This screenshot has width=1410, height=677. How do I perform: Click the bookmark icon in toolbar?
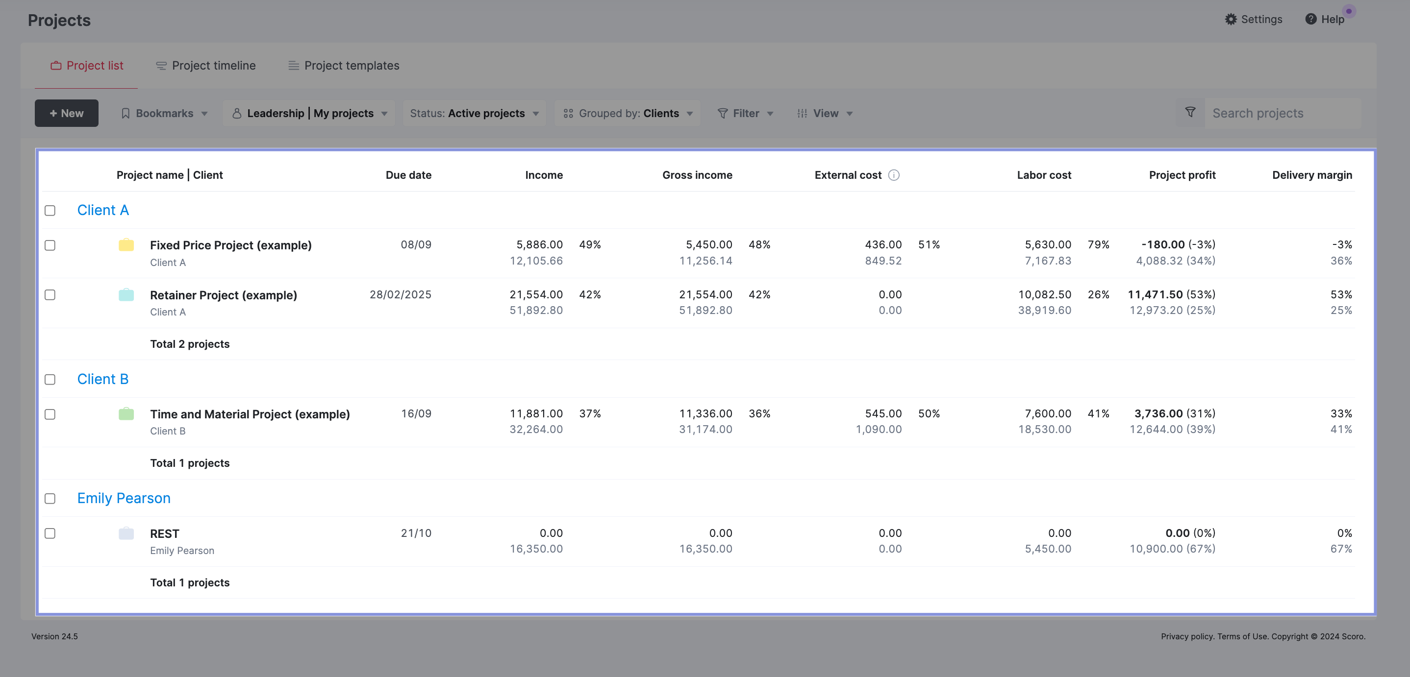tap(126, 113)
